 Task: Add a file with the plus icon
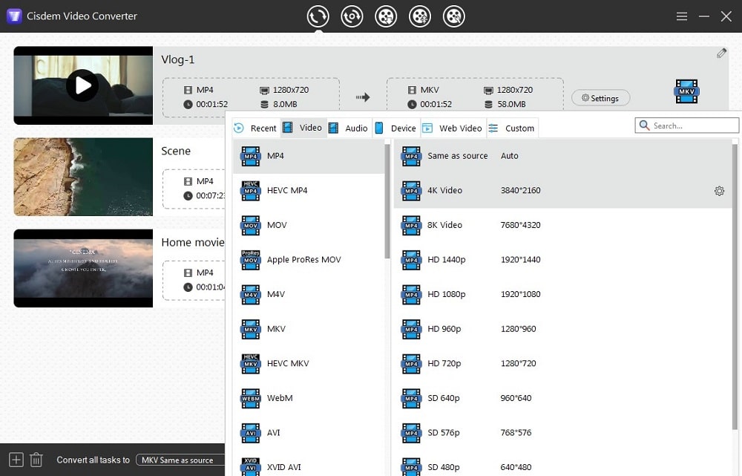[x=16, y=460]
